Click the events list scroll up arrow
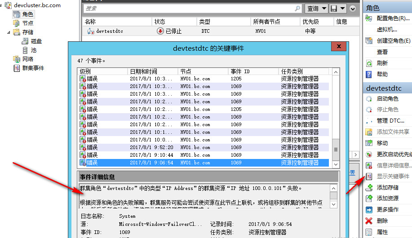This screenshot has height=238, width=412. (x=336, y=72)
